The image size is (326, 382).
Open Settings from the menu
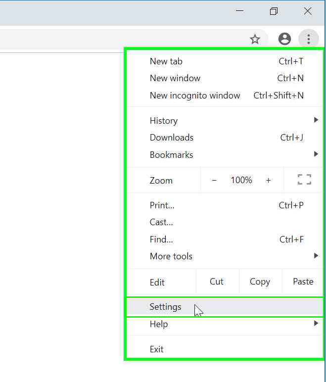[x=225, y=307]
